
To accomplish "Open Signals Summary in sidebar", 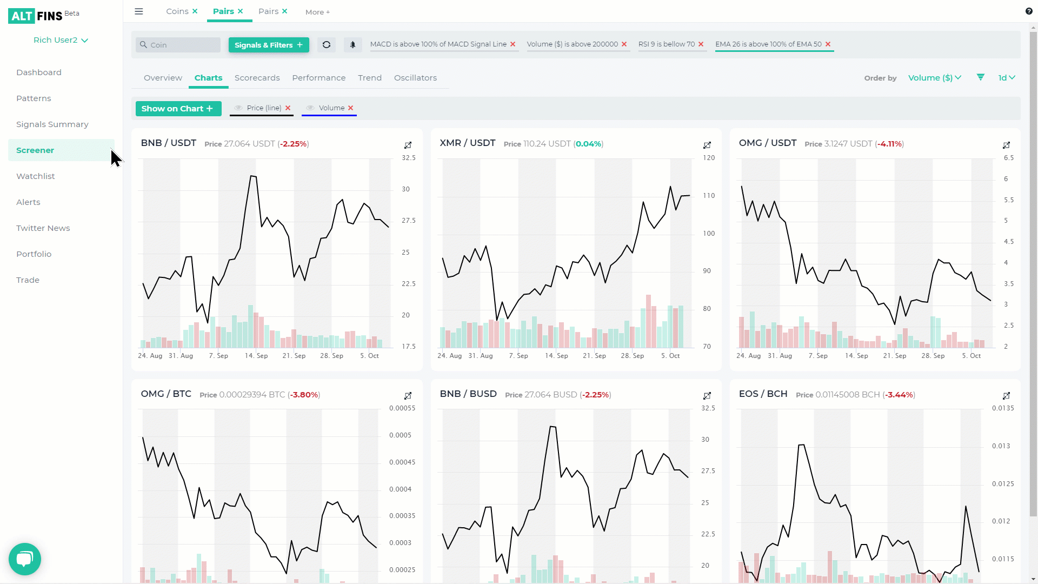I will pos(52,124).
